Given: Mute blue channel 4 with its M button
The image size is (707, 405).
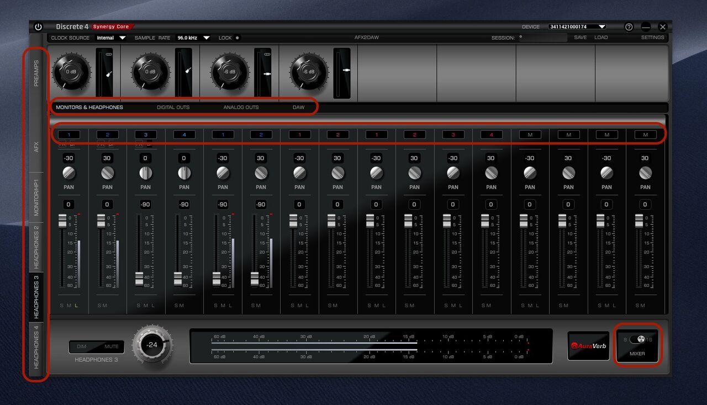Looking at the screenshot, I should pos(182,305).
